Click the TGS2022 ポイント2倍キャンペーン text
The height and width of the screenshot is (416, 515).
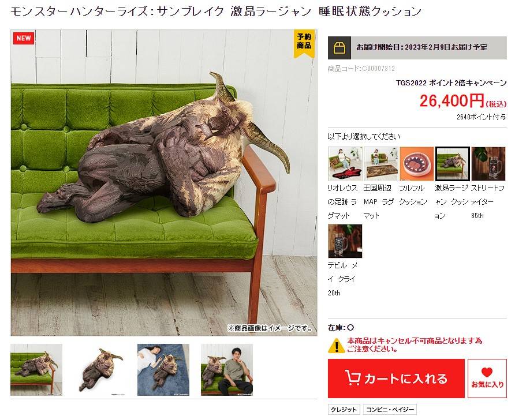coord(451,83)
